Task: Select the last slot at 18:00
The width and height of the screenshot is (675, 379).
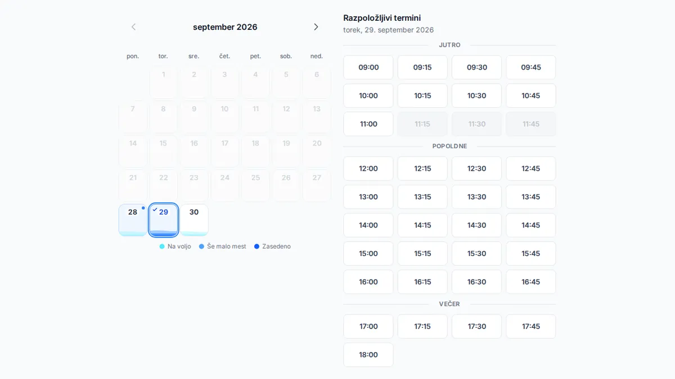Action: pos(368,355)
